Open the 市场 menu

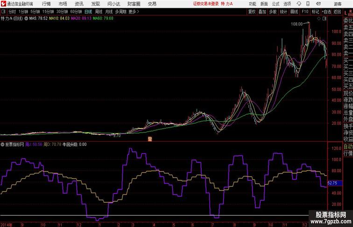point(63,4)
